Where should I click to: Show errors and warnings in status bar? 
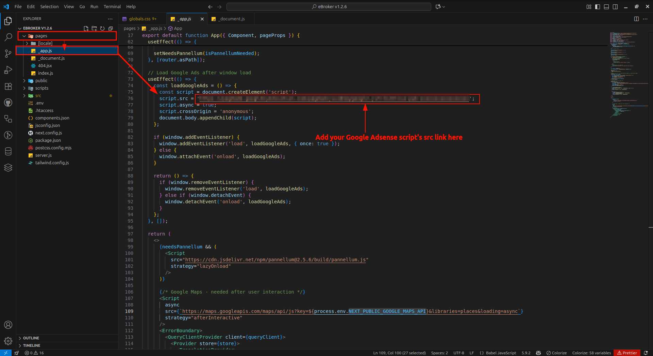tap(34, 353)
